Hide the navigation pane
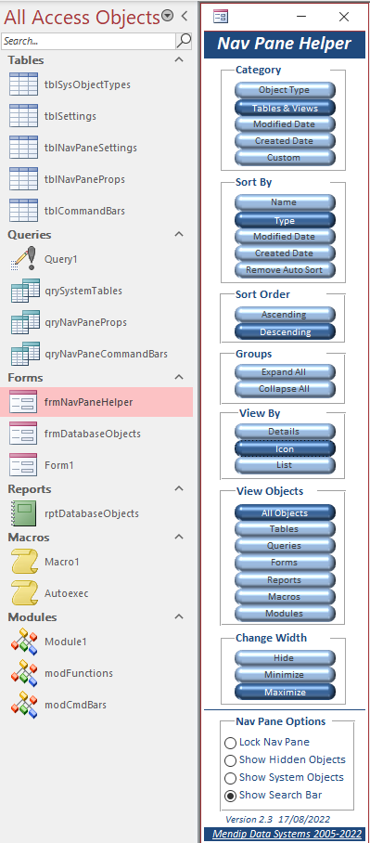The width and height of the screenshot is (370, 843). pos(285,657)
